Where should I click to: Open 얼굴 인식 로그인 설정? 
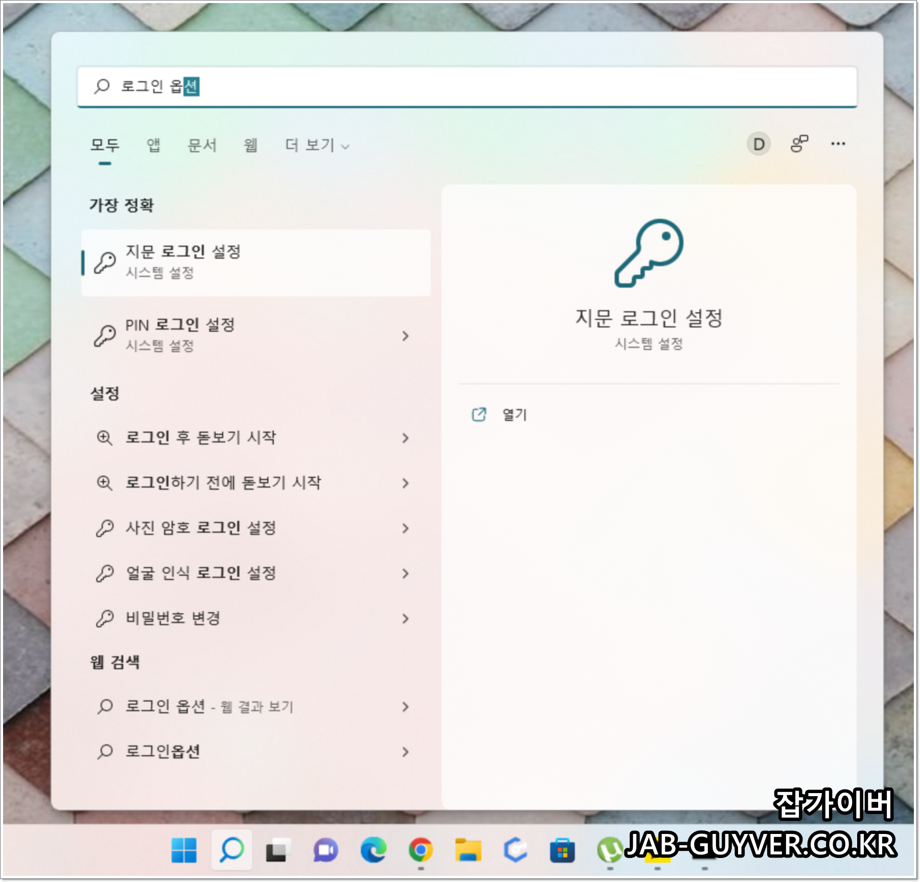coord(256,573)
